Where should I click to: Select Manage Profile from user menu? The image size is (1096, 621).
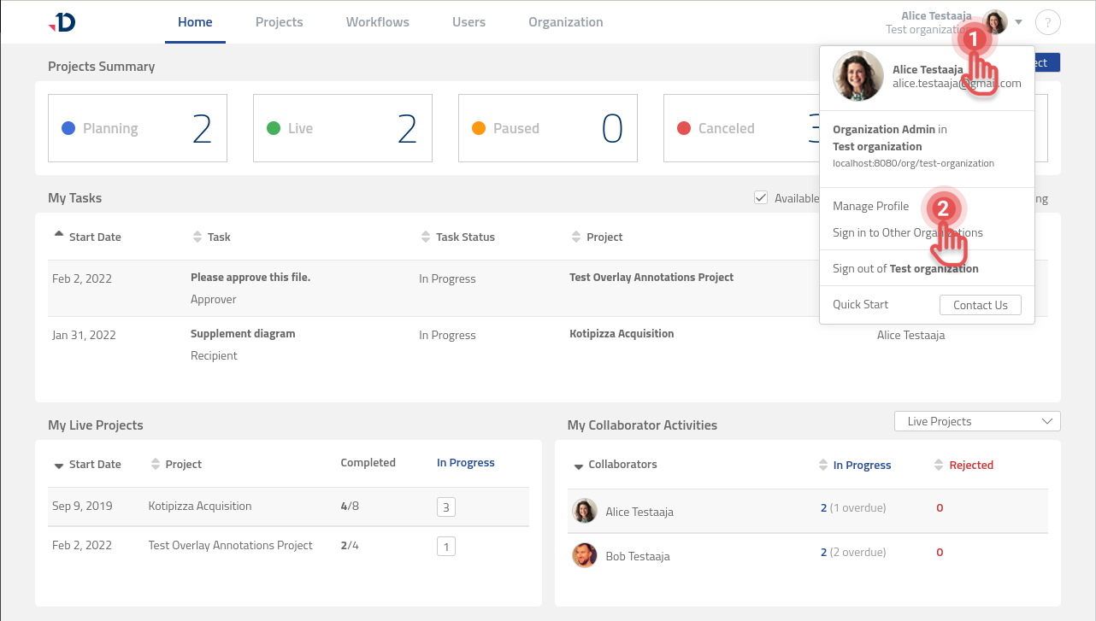click(x=870, y=206)
